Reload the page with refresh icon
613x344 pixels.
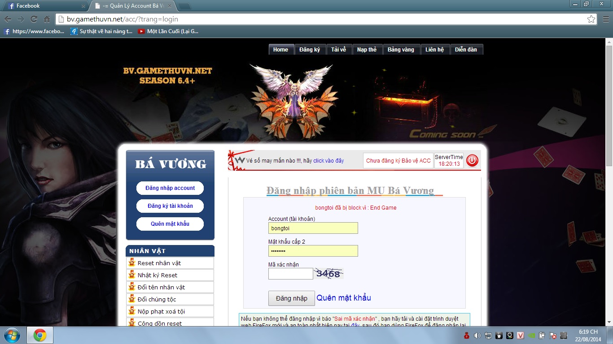tap(34, 19)
